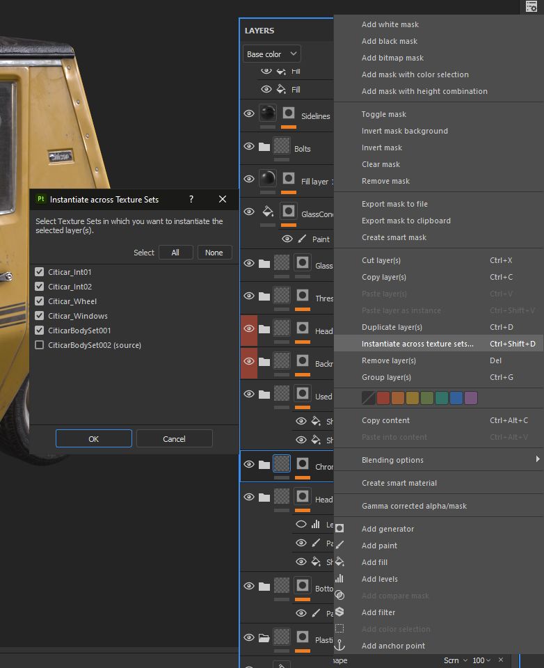Screen dimensions: 544x668
Task: Click the Add levels icon
Action: point(339,579)
